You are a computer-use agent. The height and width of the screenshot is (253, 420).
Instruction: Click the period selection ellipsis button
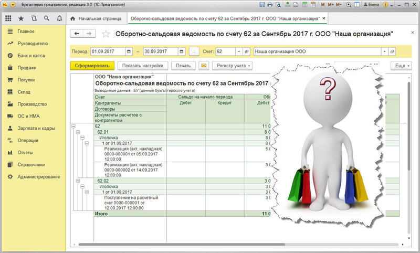tap(194, 51)
